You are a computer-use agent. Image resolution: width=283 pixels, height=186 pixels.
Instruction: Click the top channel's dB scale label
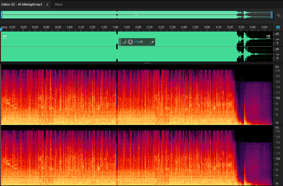pyautogui.click(x=277, y=34)
